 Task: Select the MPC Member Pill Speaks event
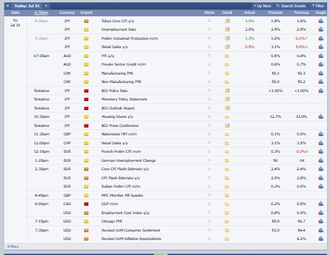tap(122, 195)
